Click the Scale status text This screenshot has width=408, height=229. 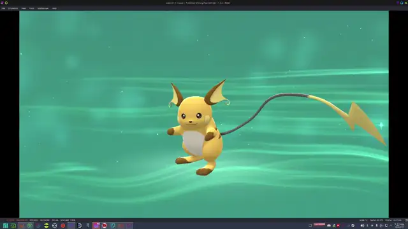pos(363,220)
